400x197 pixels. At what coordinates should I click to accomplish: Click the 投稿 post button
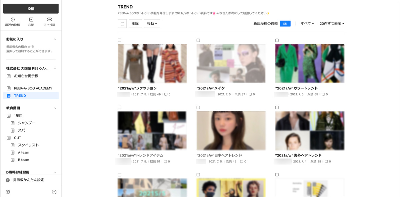point(31,9)
